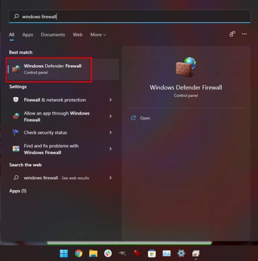Click the search feedback icon next to ellipsis
Viewport: 258px width, 261px height.
point(232,34)
